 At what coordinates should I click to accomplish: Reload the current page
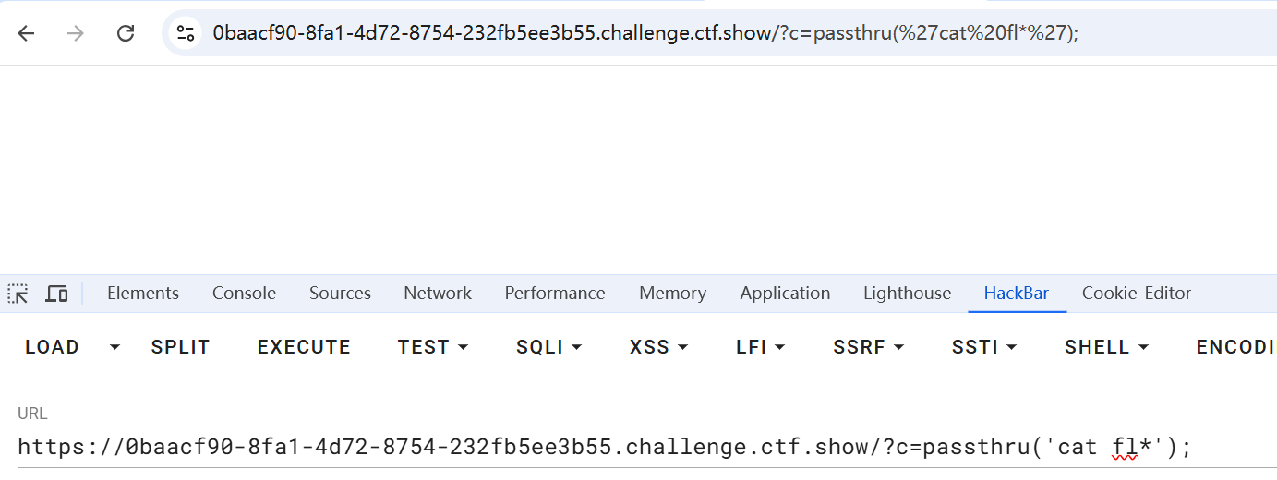[x=126, y=33]
